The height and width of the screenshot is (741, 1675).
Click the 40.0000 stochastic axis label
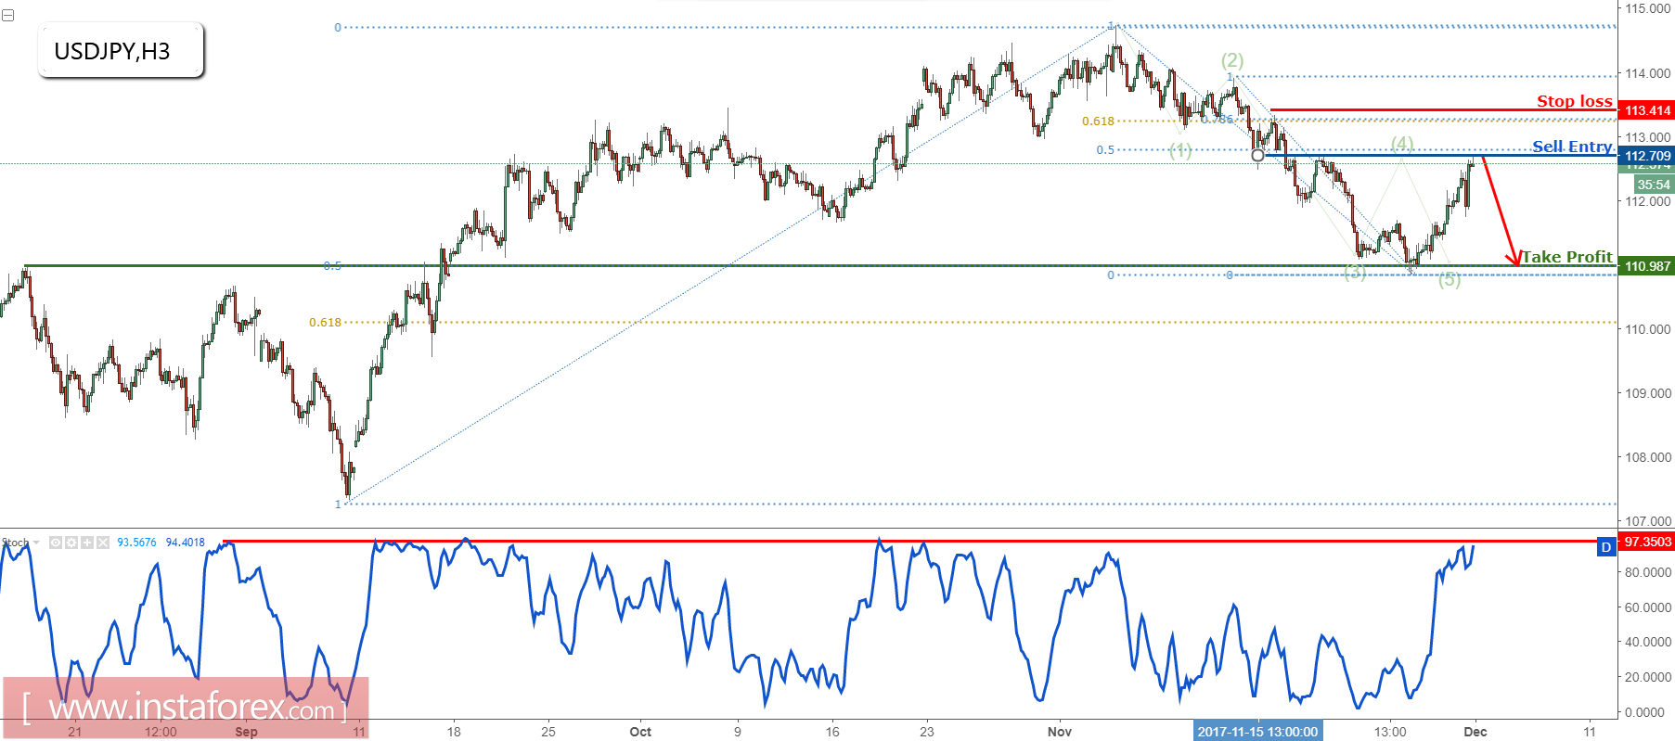(1648, 642)
